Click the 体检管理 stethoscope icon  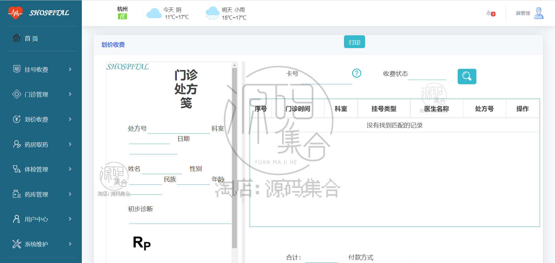click(x=17, y=169)
